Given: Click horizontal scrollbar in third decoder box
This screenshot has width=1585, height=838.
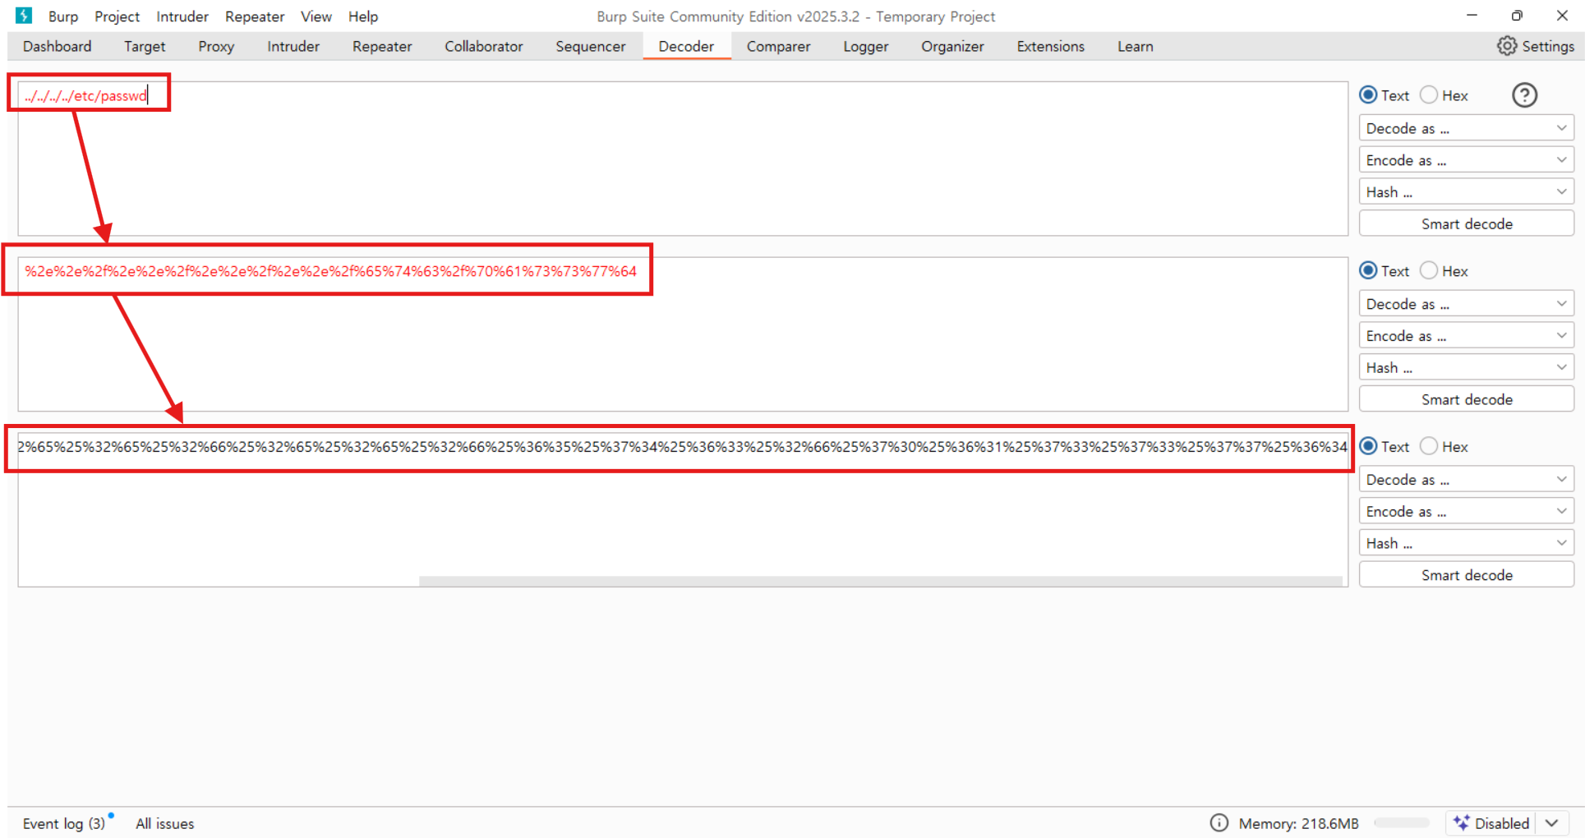Looking at the screenshot, I should click(880, 581).
